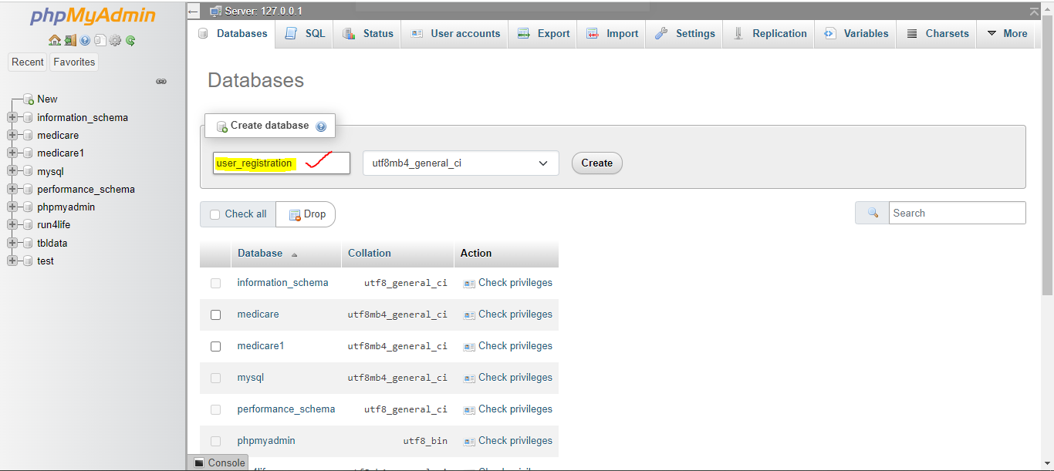This screenshot has height=471, width=1054.
Task: Open the Favorites button
Action: 74,62
